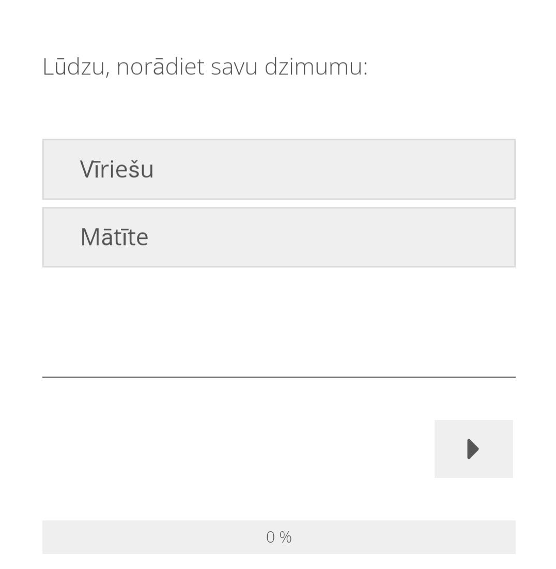Tap the first answer box labeled Vīriešu

pos(279,169)
